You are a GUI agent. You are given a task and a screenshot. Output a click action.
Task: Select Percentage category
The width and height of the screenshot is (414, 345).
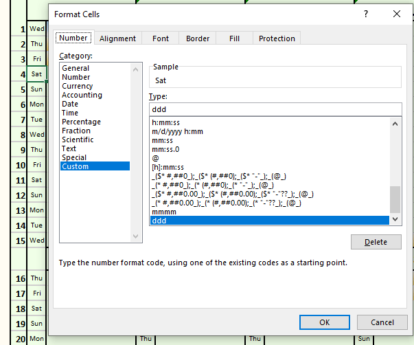click(95, 122)
